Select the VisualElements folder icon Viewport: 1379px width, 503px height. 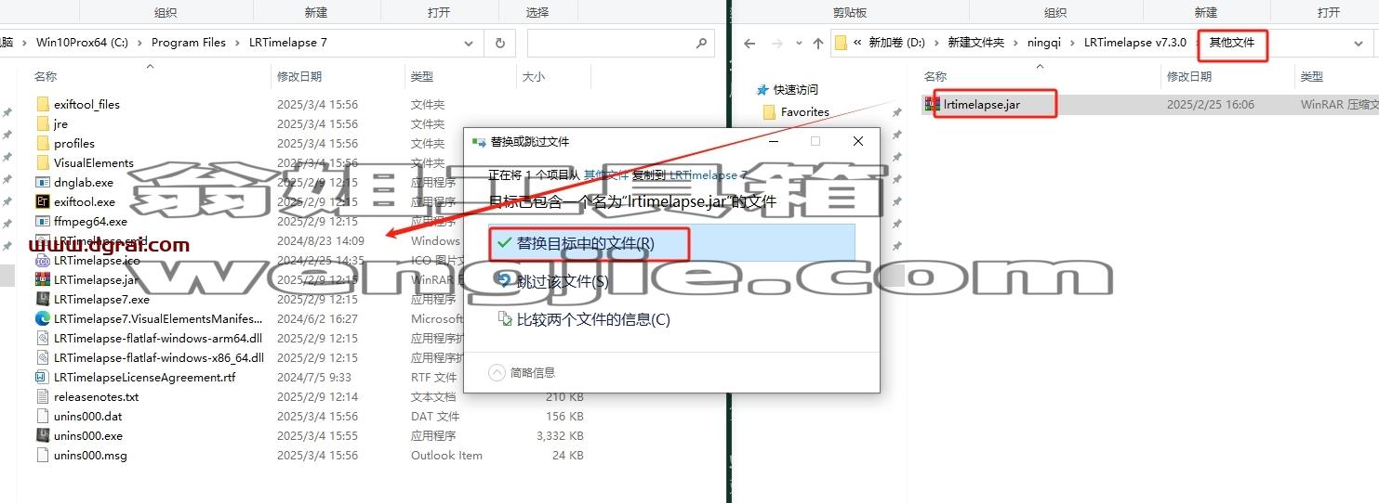pos(42,162)
